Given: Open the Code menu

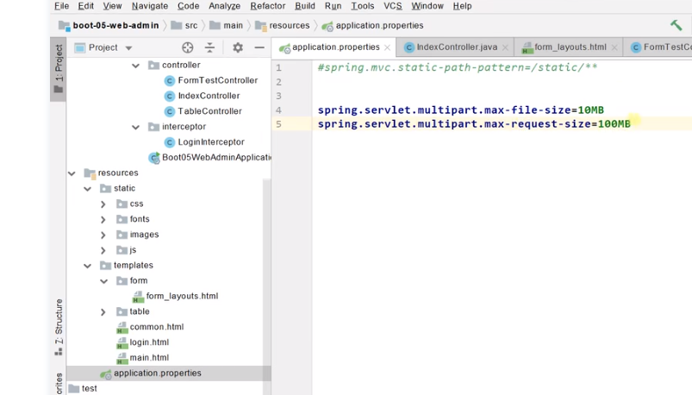Looking at the screenshot, I should 188,6.
